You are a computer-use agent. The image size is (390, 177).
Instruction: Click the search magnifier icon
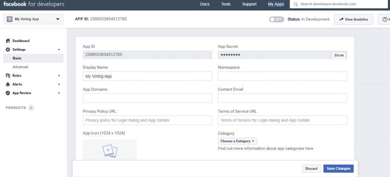pos(296,4)
